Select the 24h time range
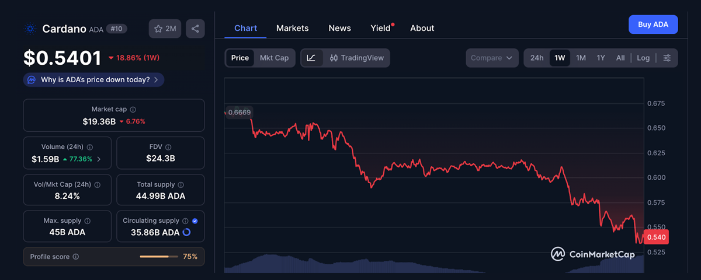The height and width of the screenshot is (280, 701). pyautogui.click(x=537, y=58)
